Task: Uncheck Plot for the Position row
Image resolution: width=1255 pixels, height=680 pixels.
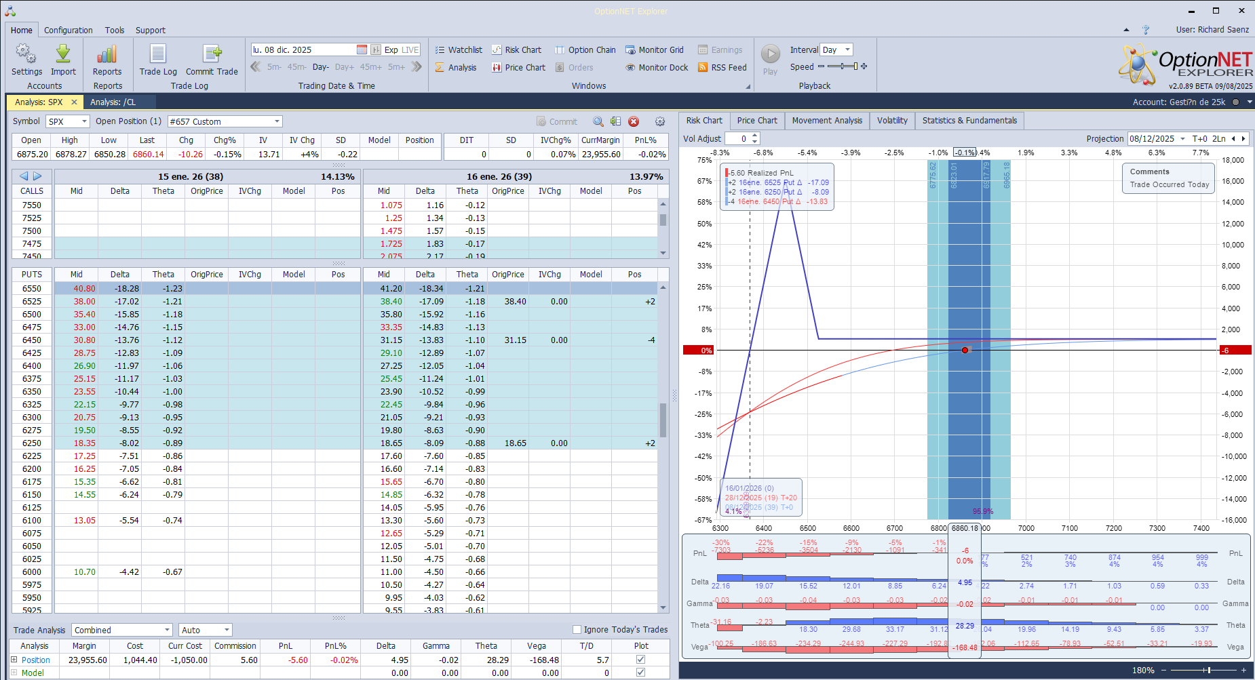Action: coord(641,659)
